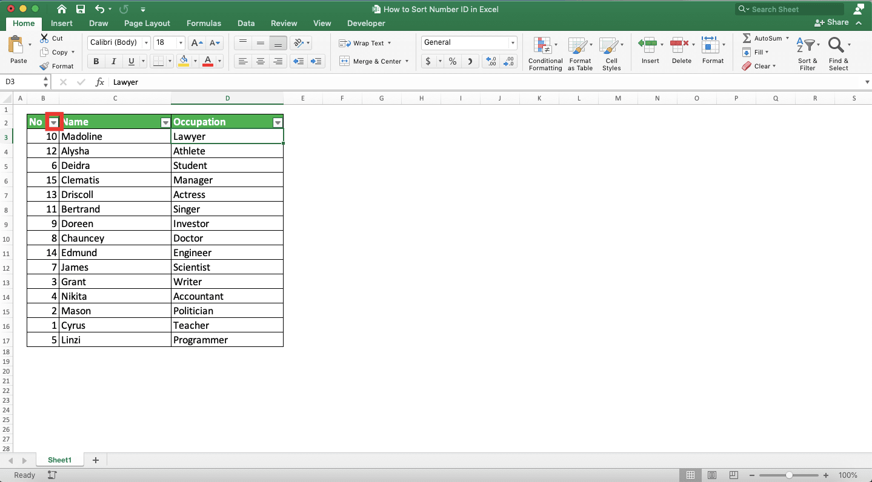Undo the last action
872x482 pixels.
click(x=100, y=9)
